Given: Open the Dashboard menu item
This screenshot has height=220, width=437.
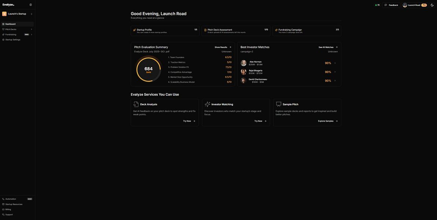Looking at the screenshot, I should 17,24.
